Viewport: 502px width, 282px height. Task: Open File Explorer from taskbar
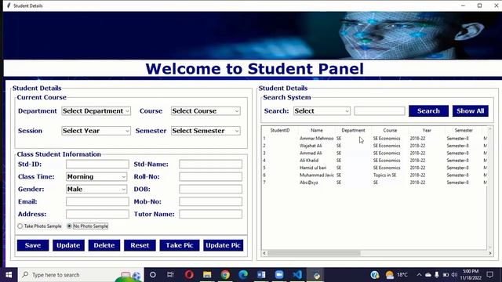(207, 275)
